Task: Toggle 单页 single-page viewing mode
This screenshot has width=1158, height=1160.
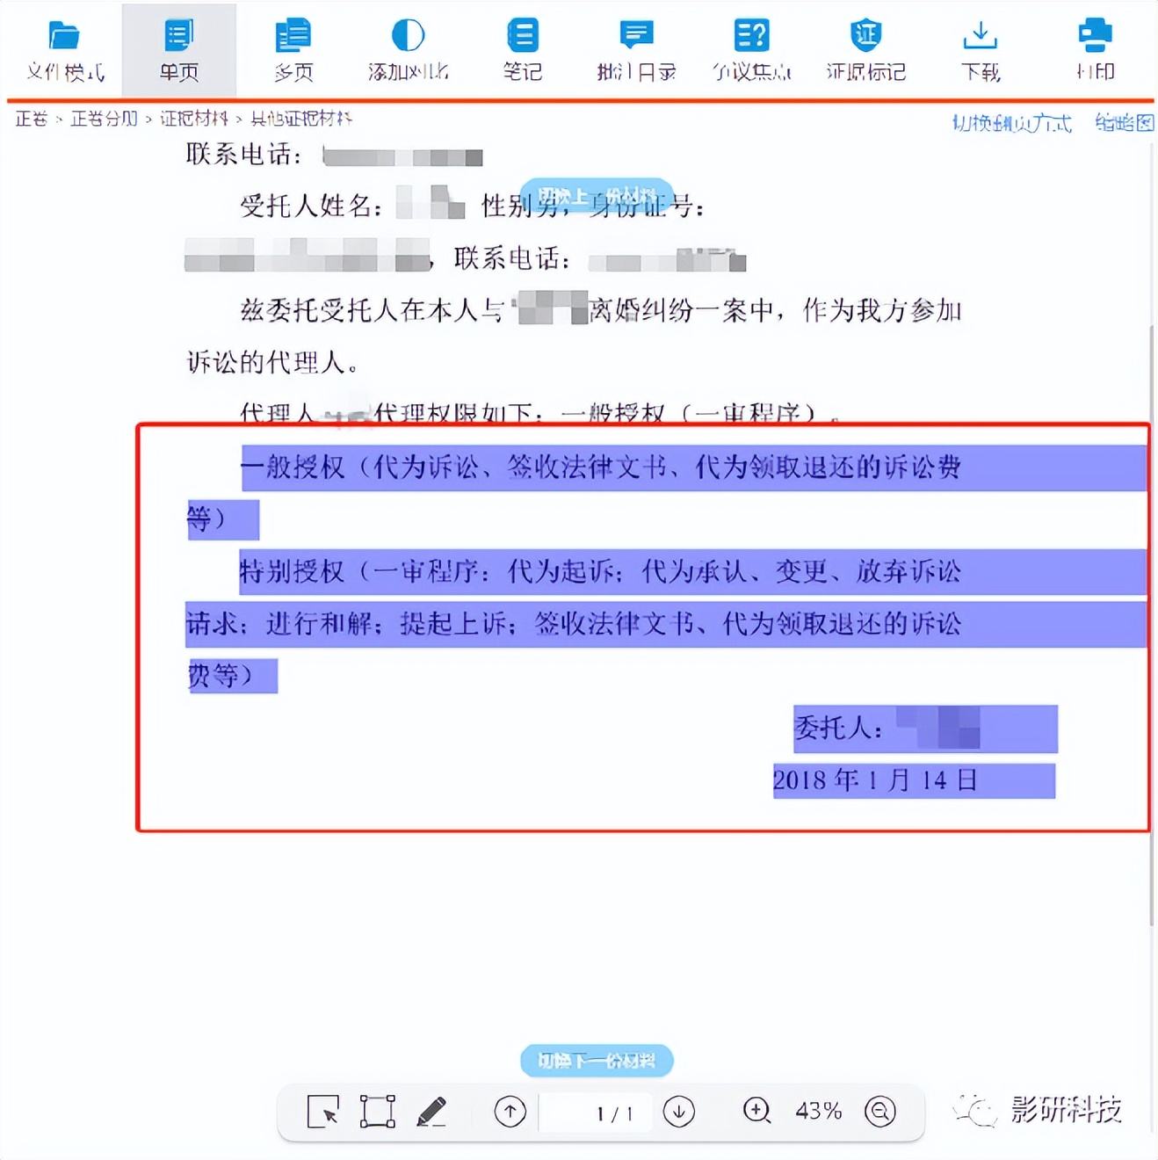Action: pyautogui.click(x=178, y=48)
